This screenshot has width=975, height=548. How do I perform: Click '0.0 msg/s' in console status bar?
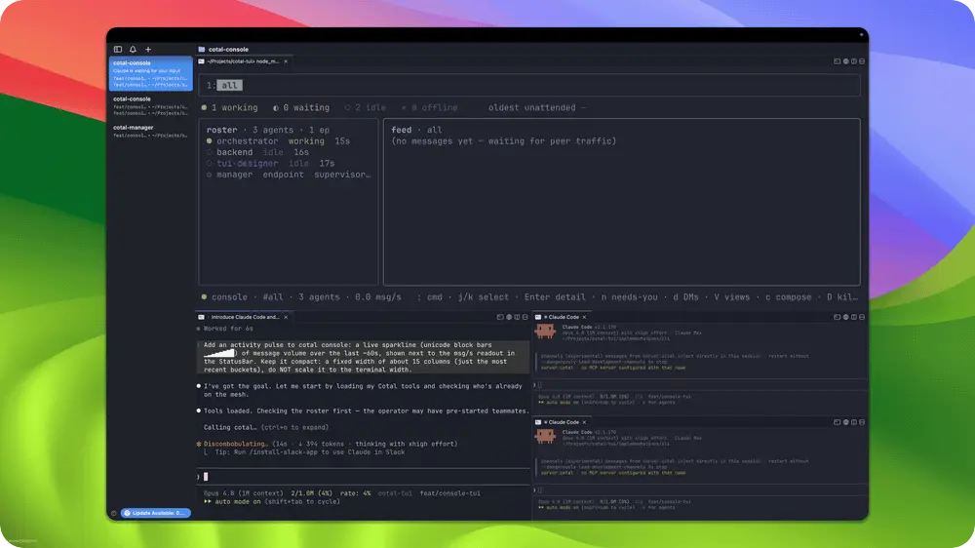click(x=378, y=297)
